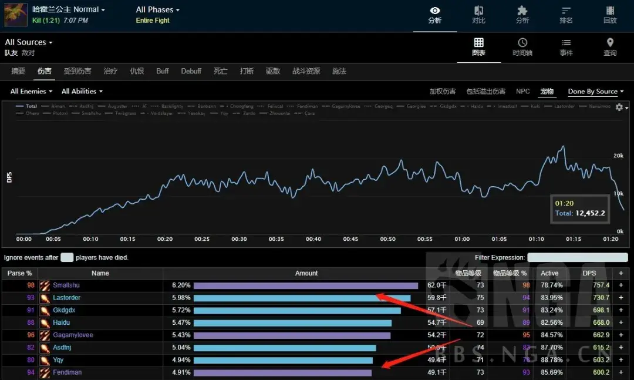Click the chart settings gear icon
The width and height of the screenshot is (634, 380).
[619, 107]
